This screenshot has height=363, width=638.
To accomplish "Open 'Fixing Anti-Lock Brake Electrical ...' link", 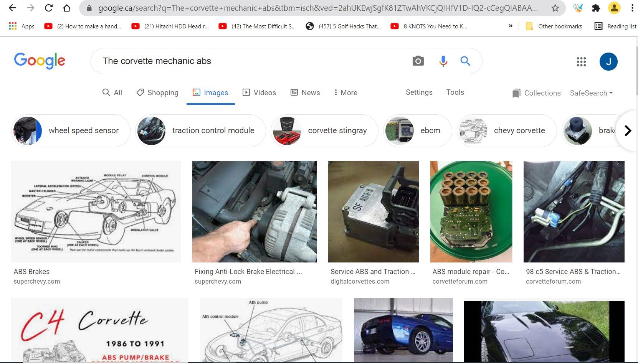I will 248,271.
